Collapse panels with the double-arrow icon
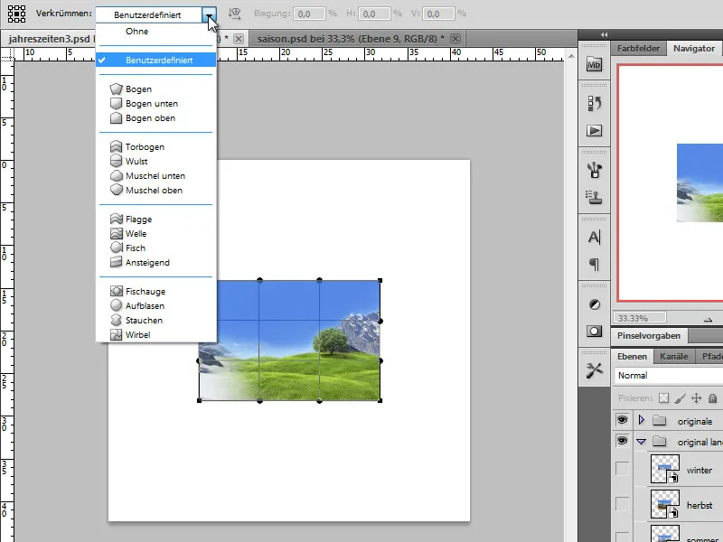Image resolution: width=723 pixels, height=542 pixels. 604,34
